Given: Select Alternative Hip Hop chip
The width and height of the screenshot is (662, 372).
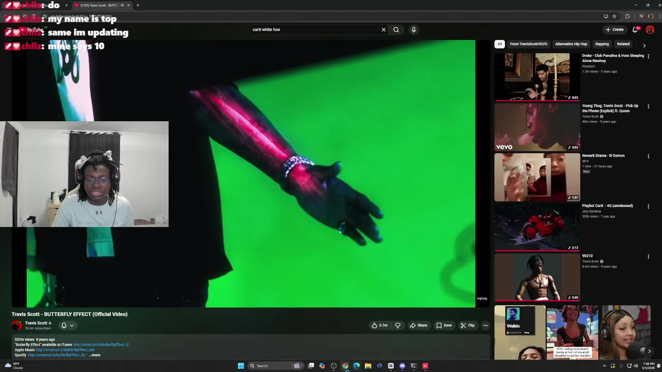Looking at the screenshot, I should [x=571, y=44].
